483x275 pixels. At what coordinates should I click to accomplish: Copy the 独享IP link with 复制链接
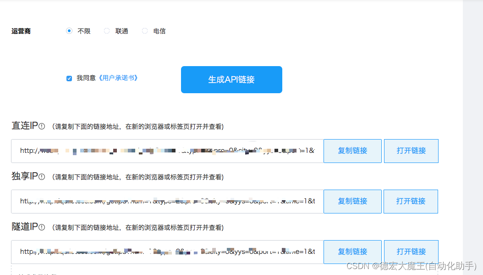(x=352, y=201)
